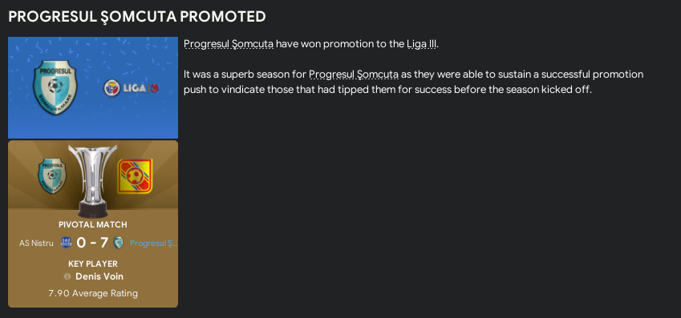Click info icon beside Denis Voin
Viewport: 681px width, 318px height.
pos(67,276)
